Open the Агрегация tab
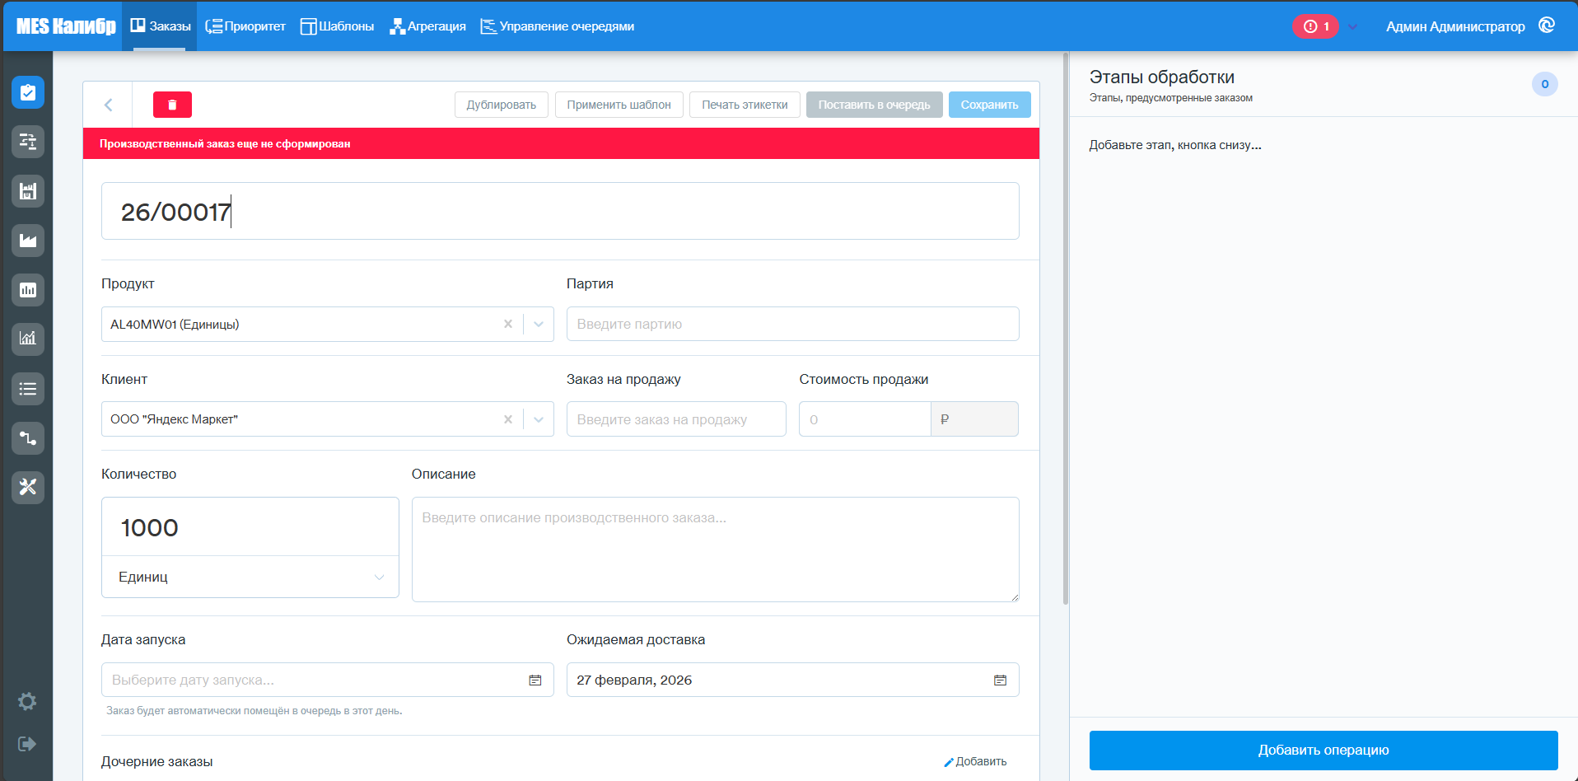Viewport: 1578px width, 781px height. pos(427,26)
